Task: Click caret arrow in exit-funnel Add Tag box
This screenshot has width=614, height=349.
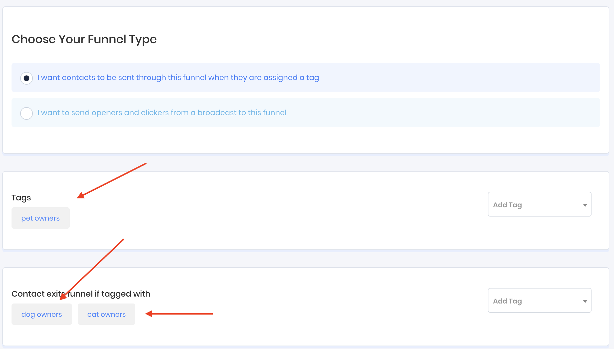Action: pyautogui.click(x=585, y=301)
